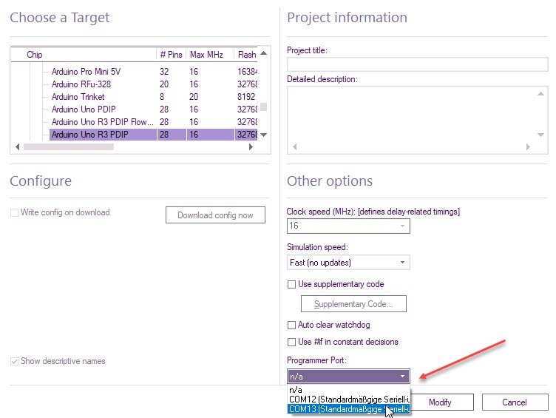Click description box scroll left arrow
The width and height of the screenshot is (556, 418).
[x=295, y=146]
